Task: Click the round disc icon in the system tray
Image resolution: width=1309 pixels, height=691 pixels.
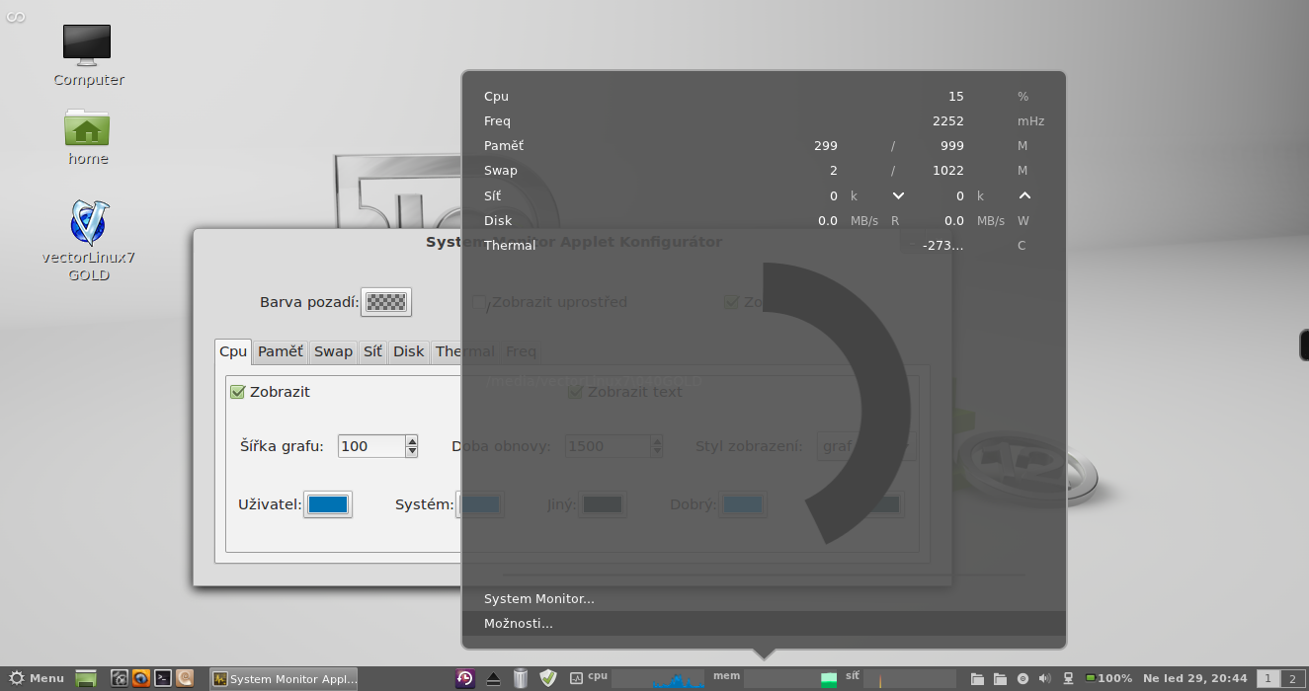Action: click(x=1023, y=678)
